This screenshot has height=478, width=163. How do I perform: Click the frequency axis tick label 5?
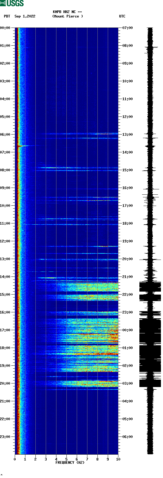pos(66,459)
